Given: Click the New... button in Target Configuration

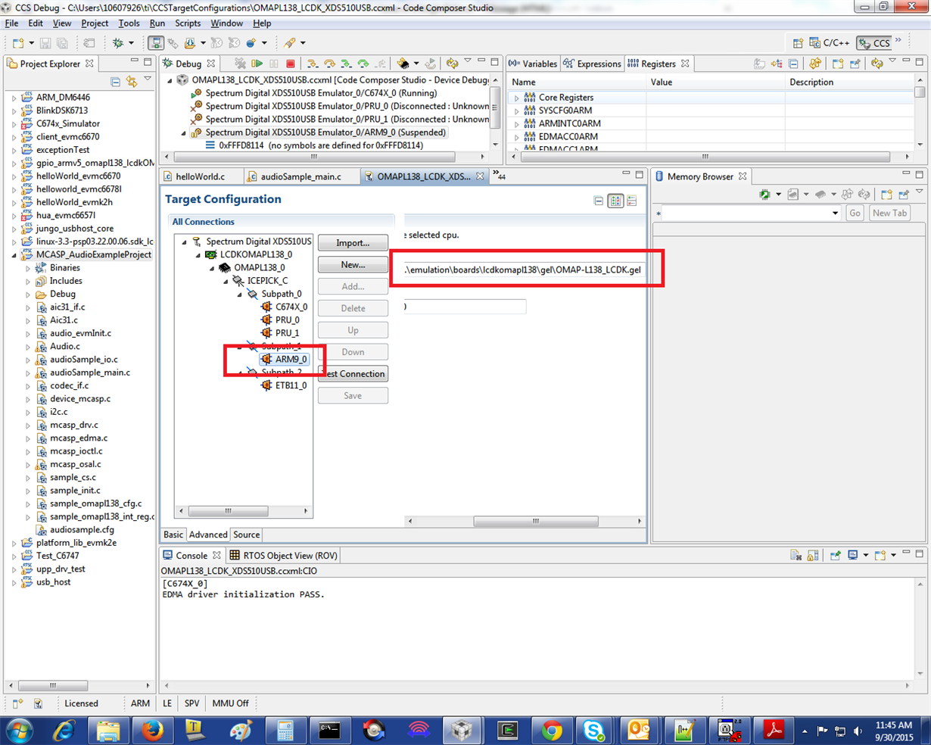Looking at the screenshot, I should pyautogui.click(x=353, y=265).
